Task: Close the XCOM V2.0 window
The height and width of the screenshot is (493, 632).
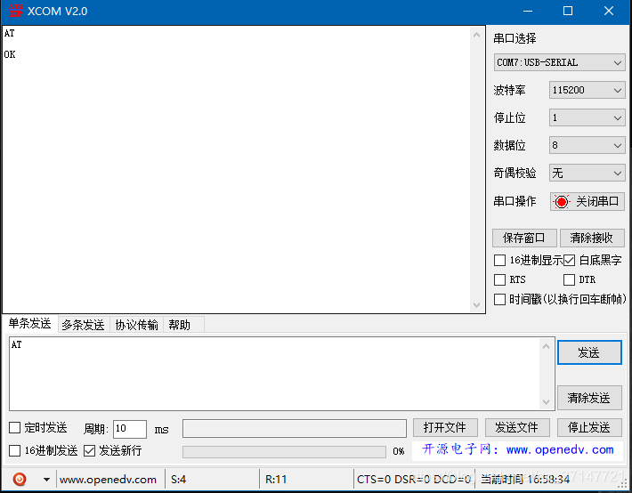Action: pos(609,11)
